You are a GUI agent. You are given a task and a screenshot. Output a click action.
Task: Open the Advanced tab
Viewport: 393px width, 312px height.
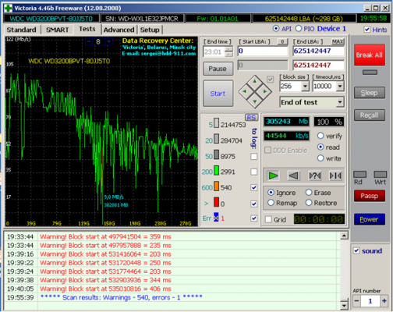tap(119, 30)
